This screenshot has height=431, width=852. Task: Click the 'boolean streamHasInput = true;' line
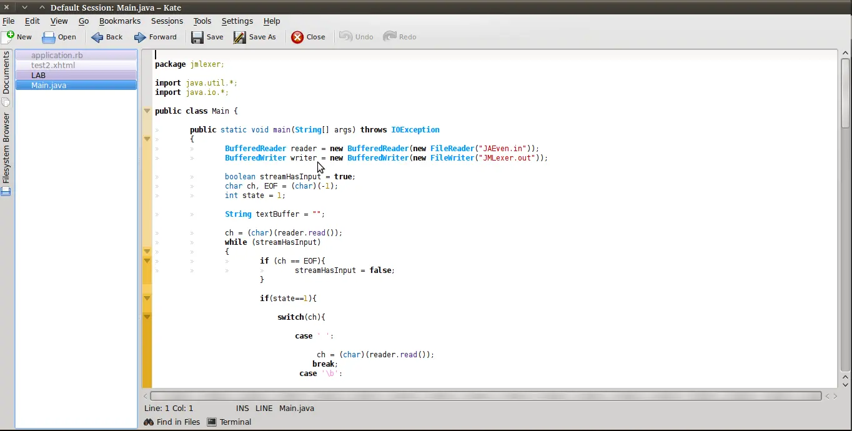[x=290, y=177]
